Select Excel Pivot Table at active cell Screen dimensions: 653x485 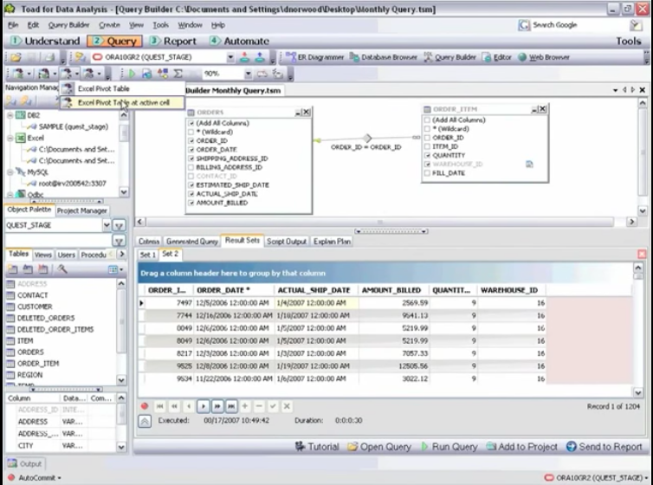(x=122, y=102)
